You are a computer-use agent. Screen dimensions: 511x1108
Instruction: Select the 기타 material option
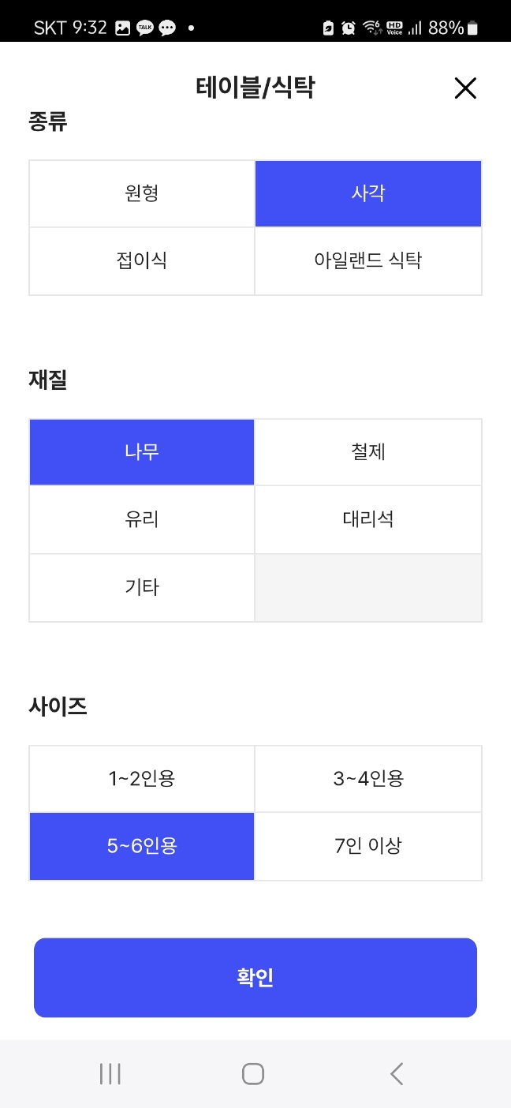click(x=142, y=587)
